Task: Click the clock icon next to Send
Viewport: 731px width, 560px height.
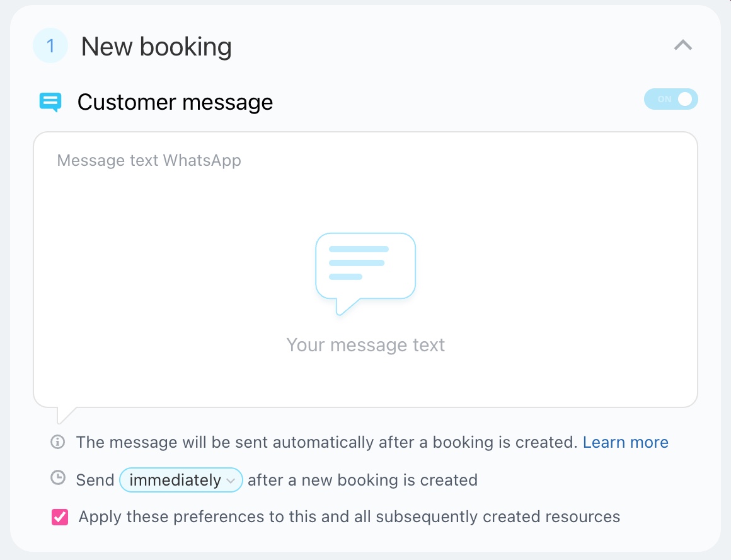Action: tap(57, 479)
